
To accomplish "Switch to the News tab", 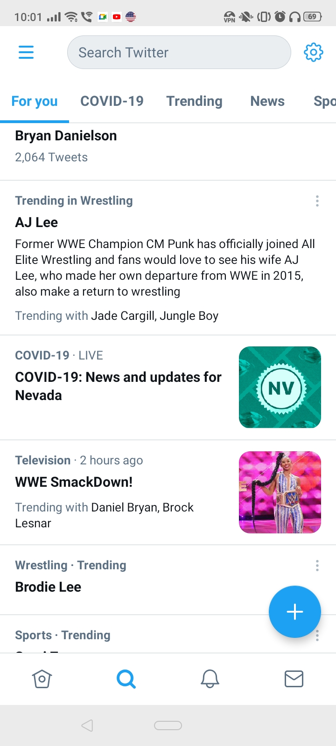I will [267, 101].
